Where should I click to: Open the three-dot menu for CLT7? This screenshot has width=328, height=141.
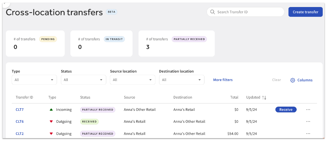pyautogui.click(x=308, y=110)
